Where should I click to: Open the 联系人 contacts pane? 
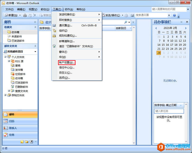pyautogui.click(x=20, y=128)
